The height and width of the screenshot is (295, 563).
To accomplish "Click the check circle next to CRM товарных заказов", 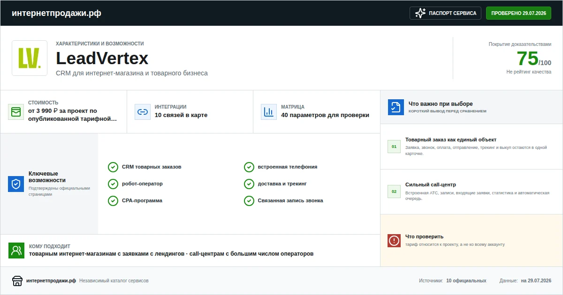I will 113,167.
